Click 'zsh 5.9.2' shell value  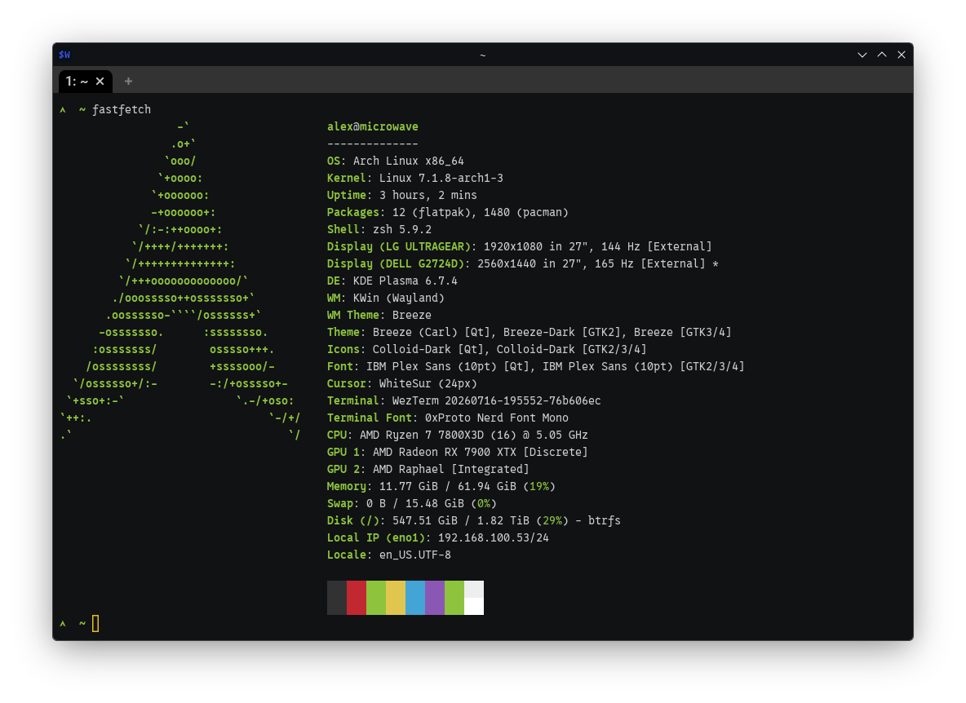[402, 229]
